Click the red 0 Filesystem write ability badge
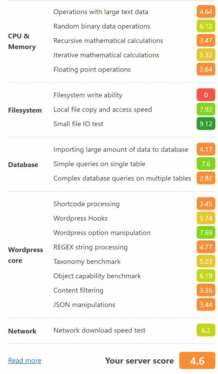The height and width of the screenshot is (374, 218). point(206,95)
